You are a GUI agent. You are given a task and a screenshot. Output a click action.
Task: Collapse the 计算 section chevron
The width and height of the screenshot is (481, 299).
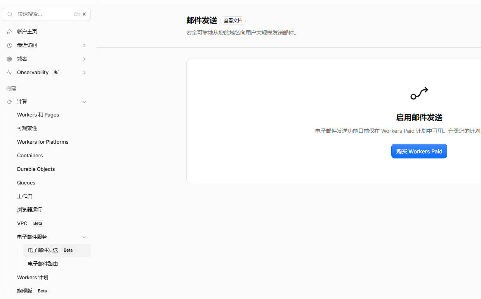(x=84, y=102)
